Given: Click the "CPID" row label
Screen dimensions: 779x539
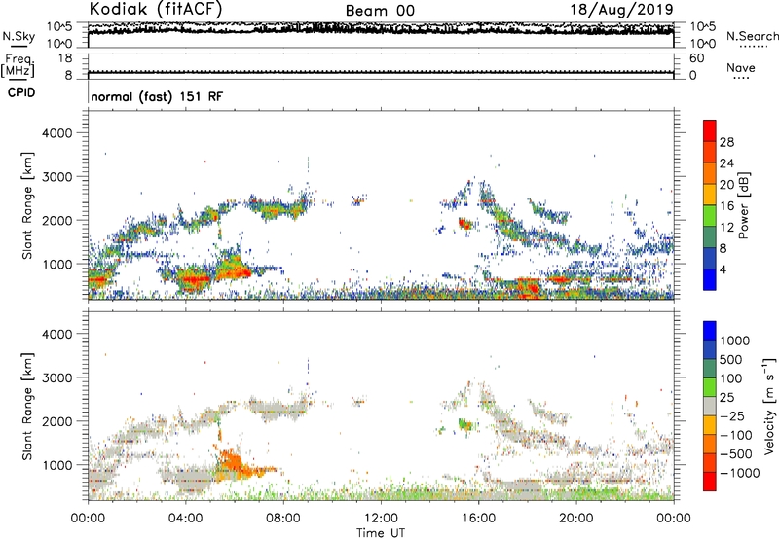Looking at the screenshot, I should (20, 92).
